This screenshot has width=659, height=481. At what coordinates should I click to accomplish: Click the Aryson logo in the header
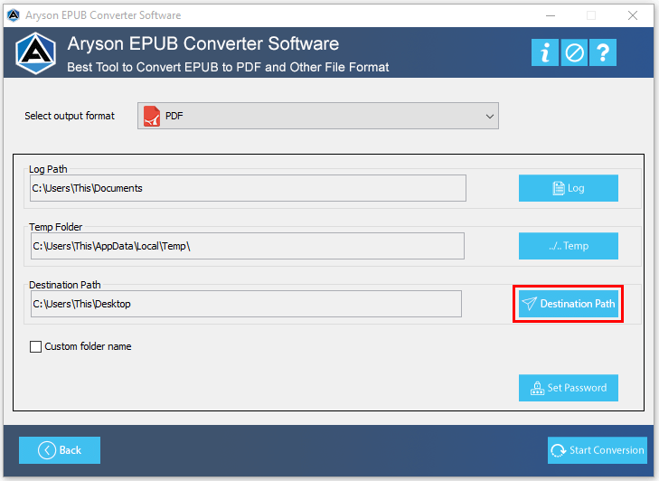point(36,53)
